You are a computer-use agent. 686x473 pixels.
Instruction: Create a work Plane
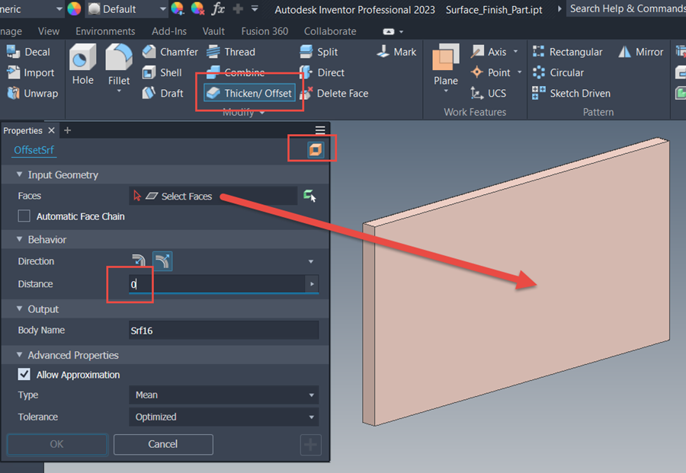(x=444, y=67)
